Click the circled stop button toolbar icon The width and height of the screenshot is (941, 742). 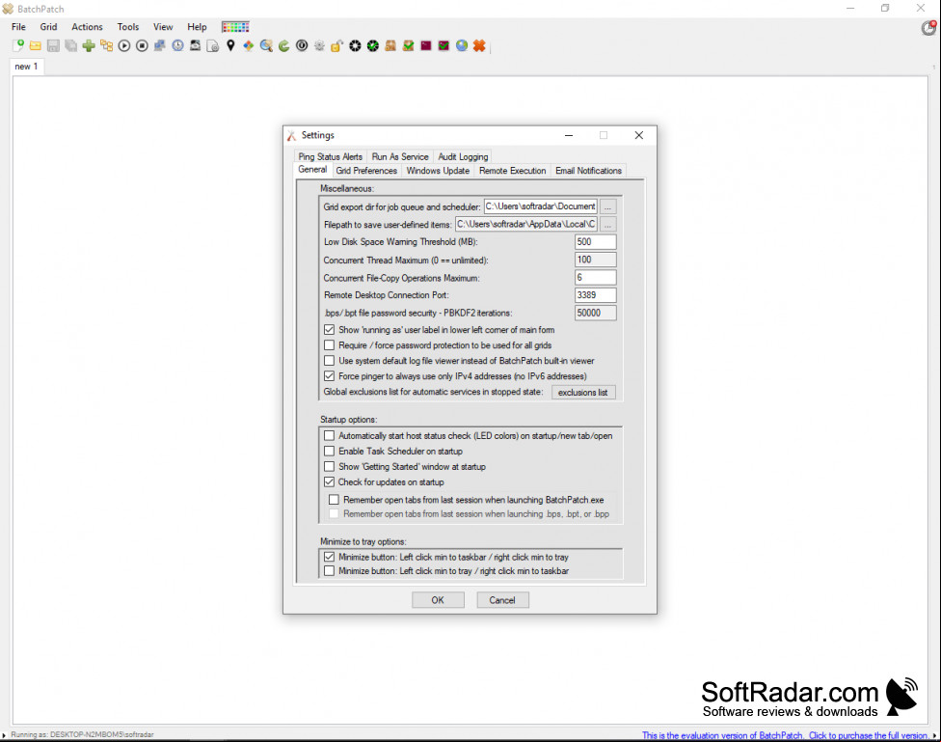[143, 45]
